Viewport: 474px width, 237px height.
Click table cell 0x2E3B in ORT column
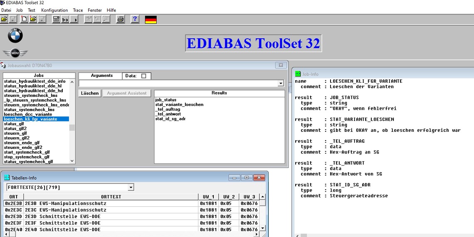click(14, 203)
